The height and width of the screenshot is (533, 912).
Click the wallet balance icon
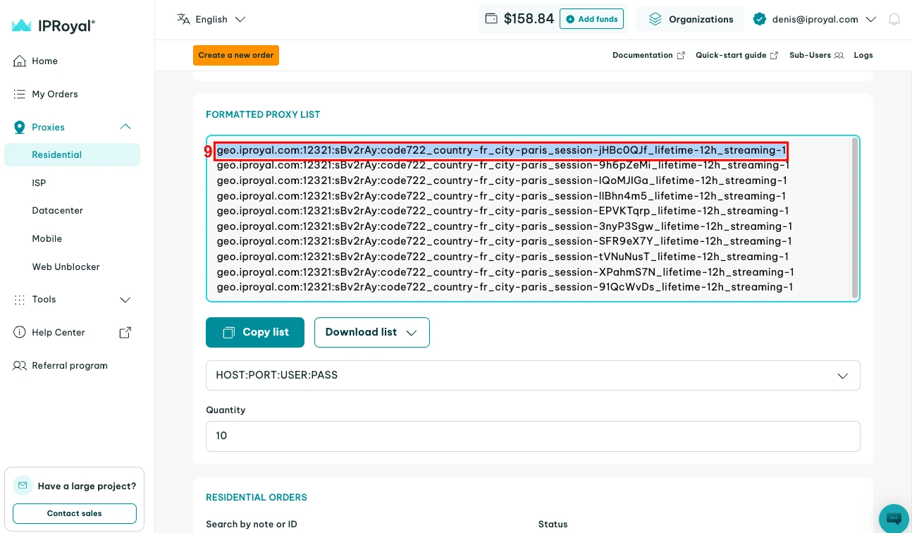coord(491,19)
